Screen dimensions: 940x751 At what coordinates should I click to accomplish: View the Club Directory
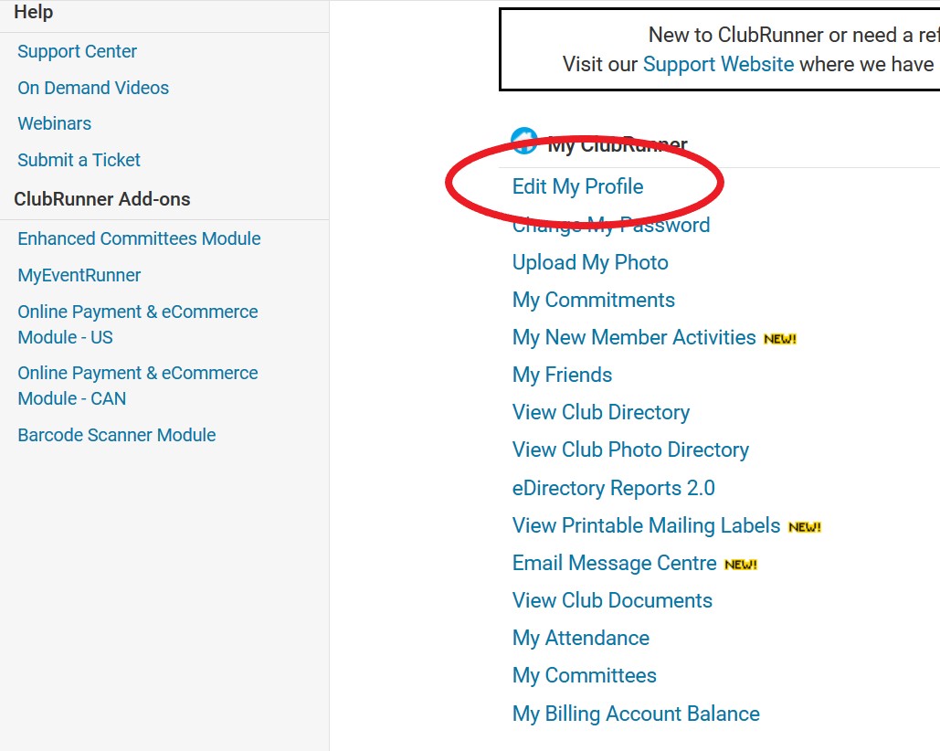(600, 412)
